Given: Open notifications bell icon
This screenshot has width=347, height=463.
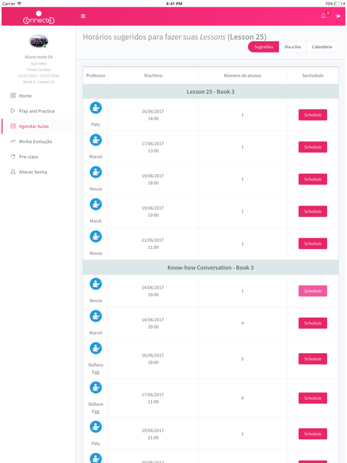Looking at the screenshot, I should click(324, 16).
